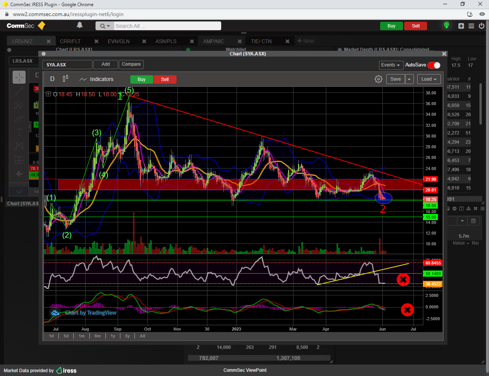Screen dimensions: 489x376
Task: Close the SYA.ASX chart popup
Action: 444,54
